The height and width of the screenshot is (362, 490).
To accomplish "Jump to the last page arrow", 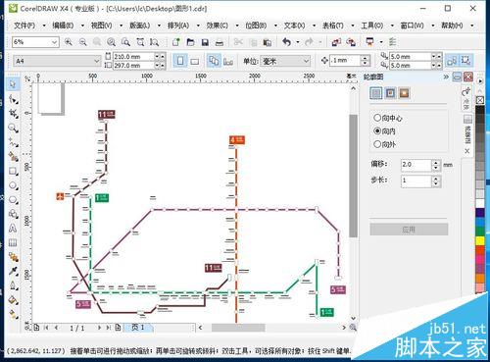I will point(108,328).
